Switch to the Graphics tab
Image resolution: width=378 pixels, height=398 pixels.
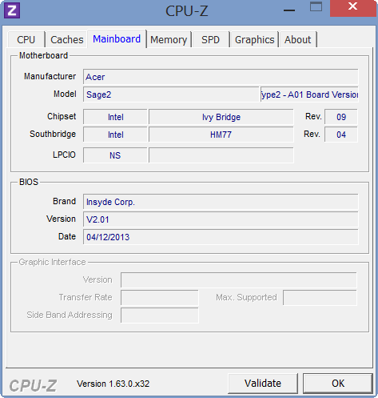point(254,40)
